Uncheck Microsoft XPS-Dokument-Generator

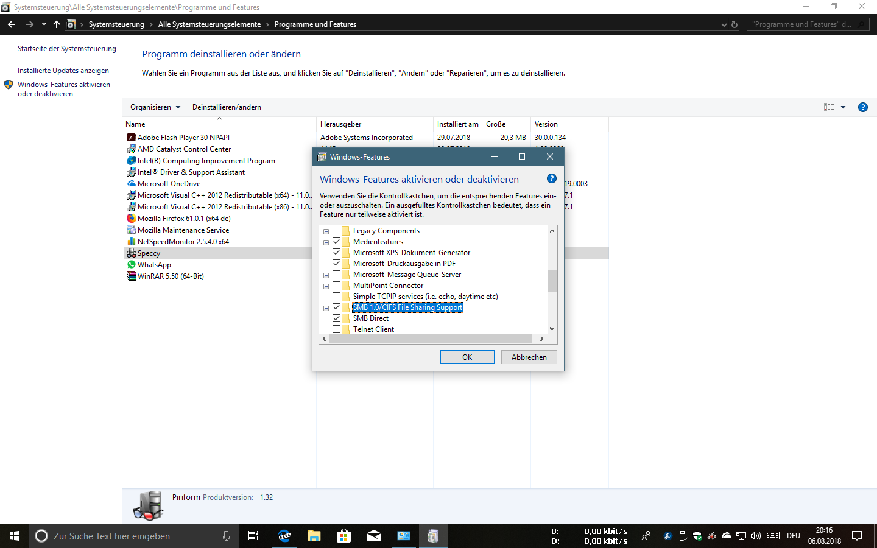tap(336, 253)
